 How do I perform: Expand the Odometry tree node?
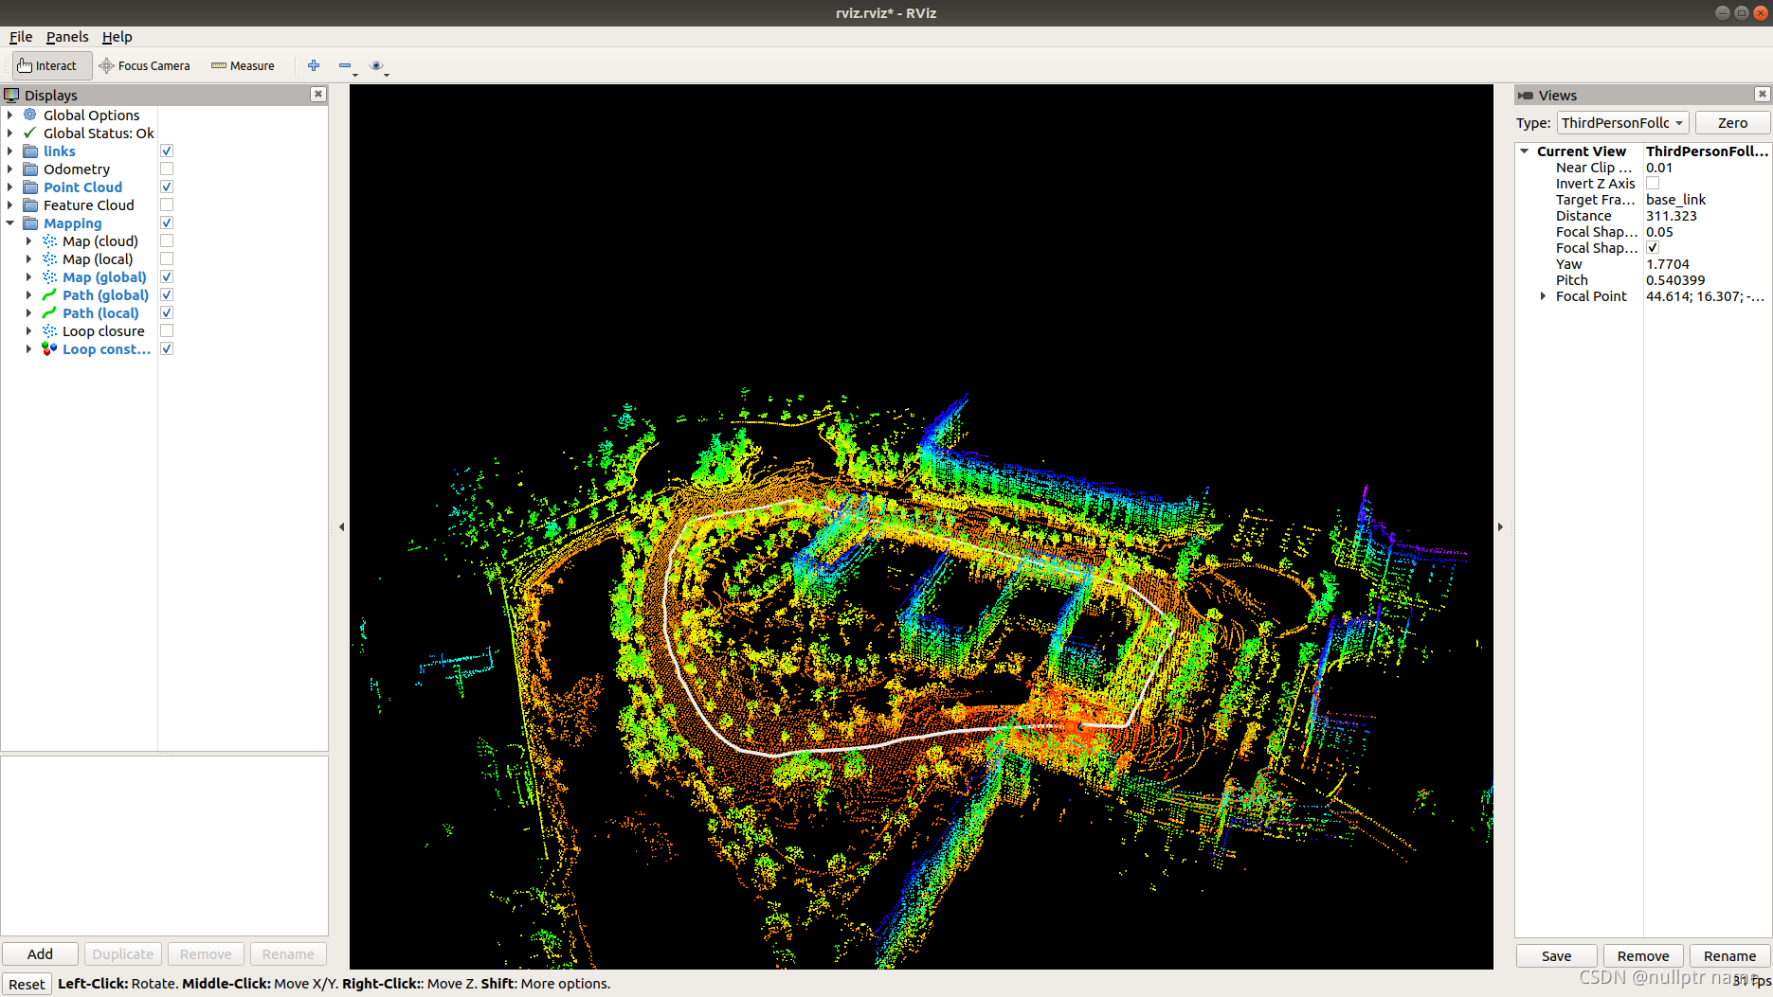[10, 169]
